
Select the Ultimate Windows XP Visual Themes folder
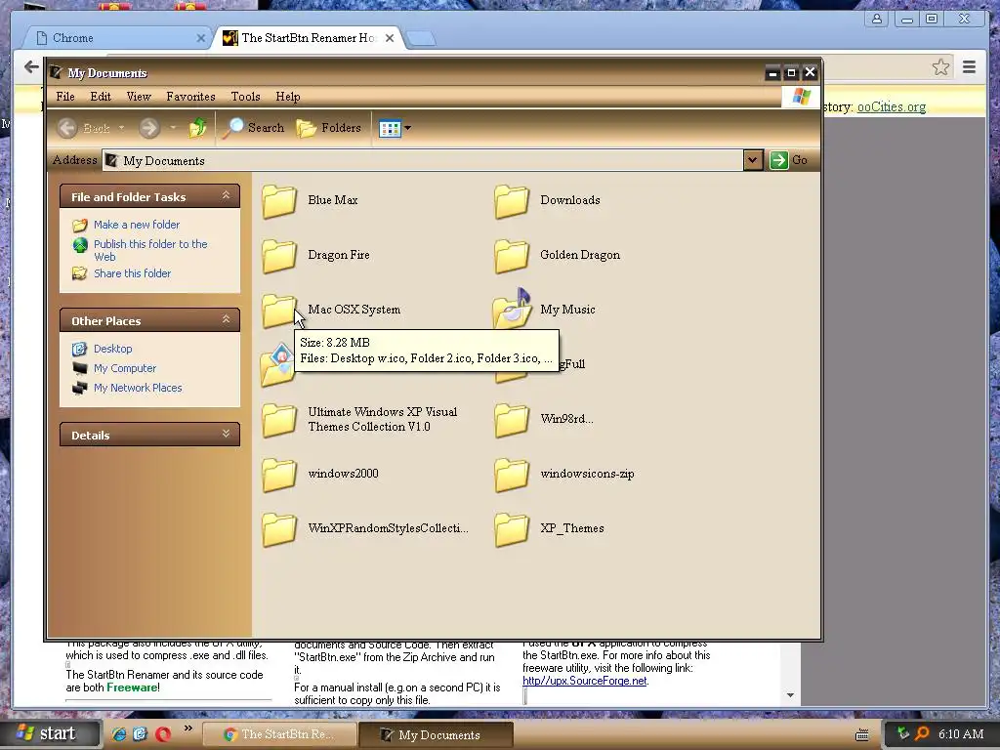click(278, 419)
